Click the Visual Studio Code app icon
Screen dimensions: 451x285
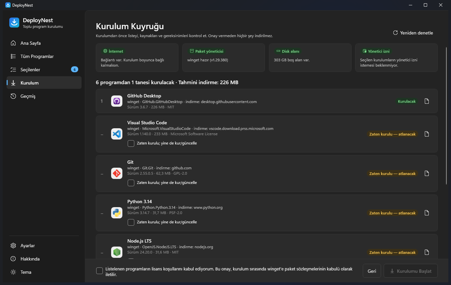pyautogui.click(x=117, y=134)
